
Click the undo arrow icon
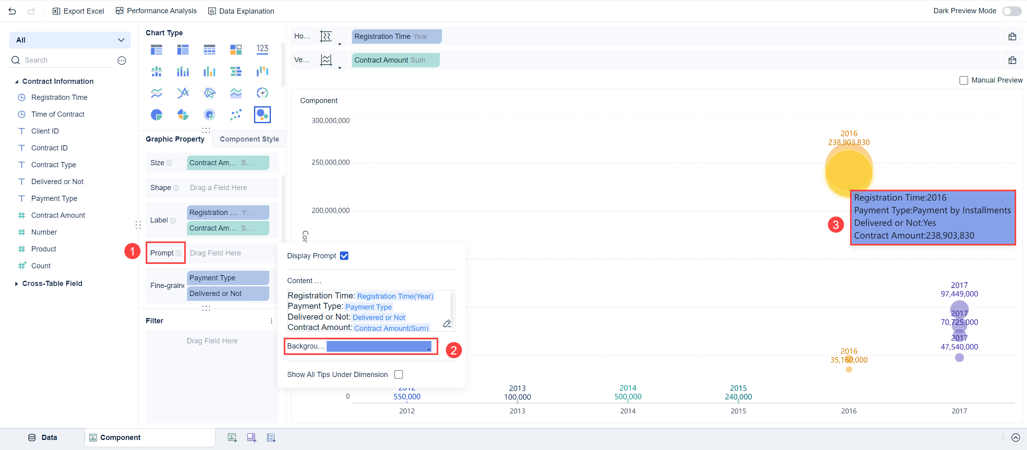point(12,11)
